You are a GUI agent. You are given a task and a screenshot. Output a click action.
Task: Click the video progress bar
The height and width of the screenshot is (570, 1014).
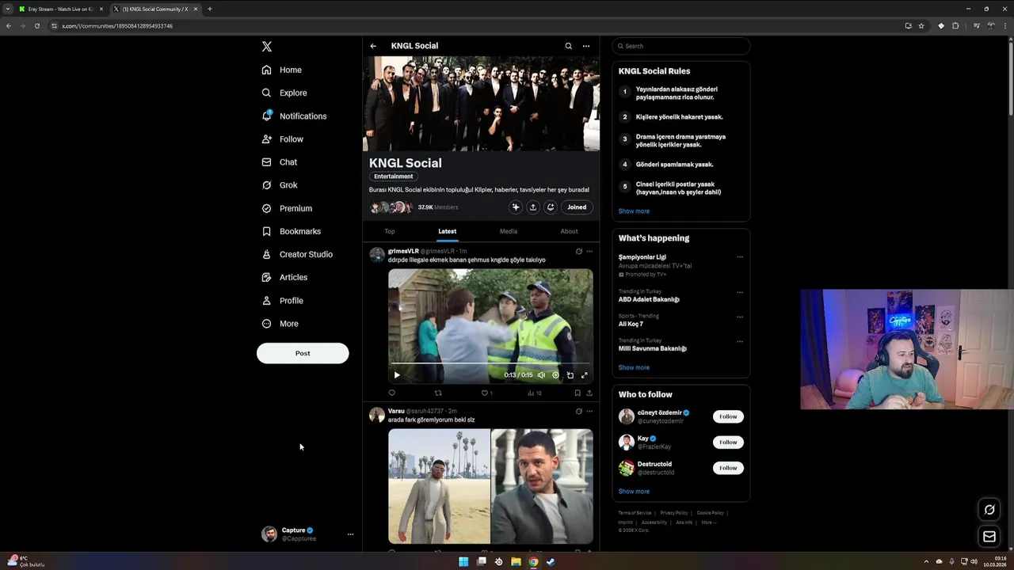click(x=490, y=364)
